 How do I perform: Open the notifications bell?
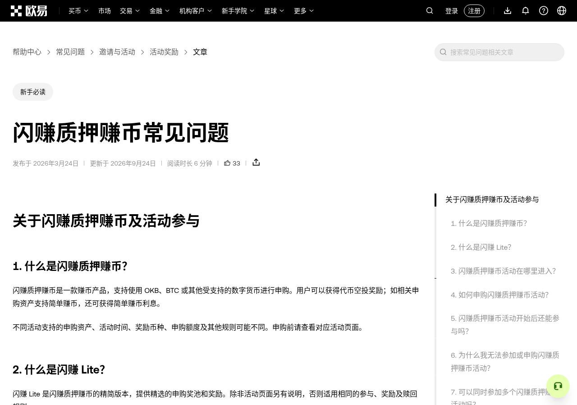point(526,11)
